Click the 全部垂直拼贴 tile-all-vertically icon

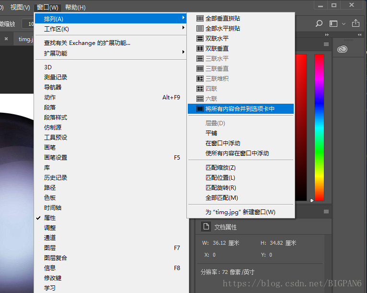pyautogui.click(x=200, y=19)
